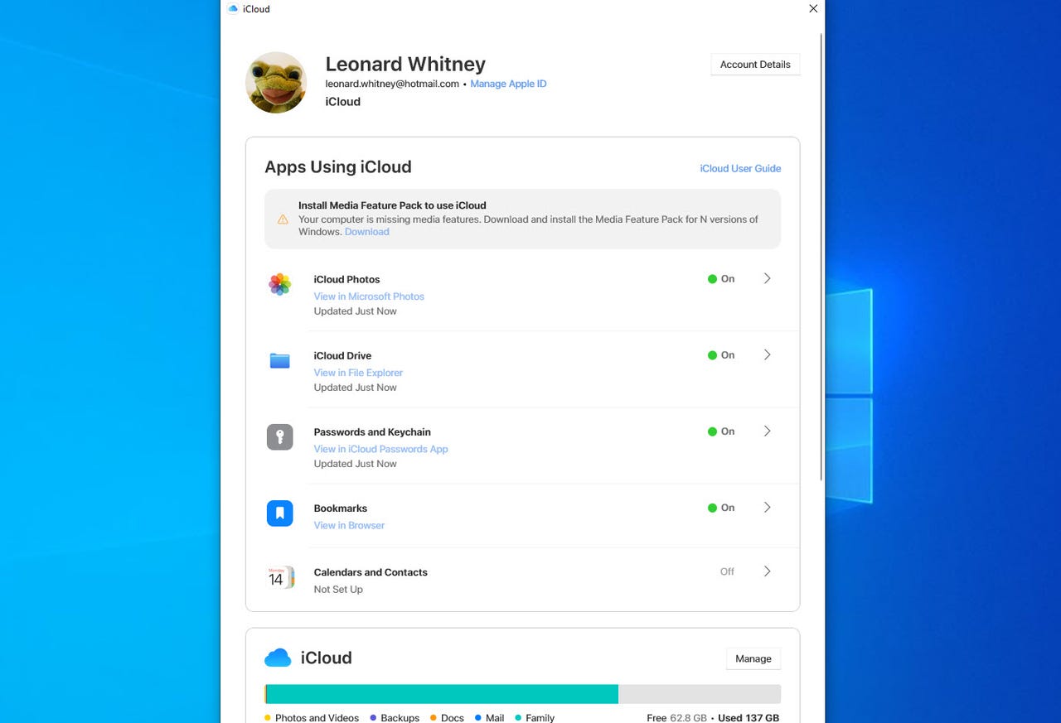Screen dimensions: 1061x723
Task: Click the blue iCloud storage cloud icon
Action: click(x=278, y=658)
